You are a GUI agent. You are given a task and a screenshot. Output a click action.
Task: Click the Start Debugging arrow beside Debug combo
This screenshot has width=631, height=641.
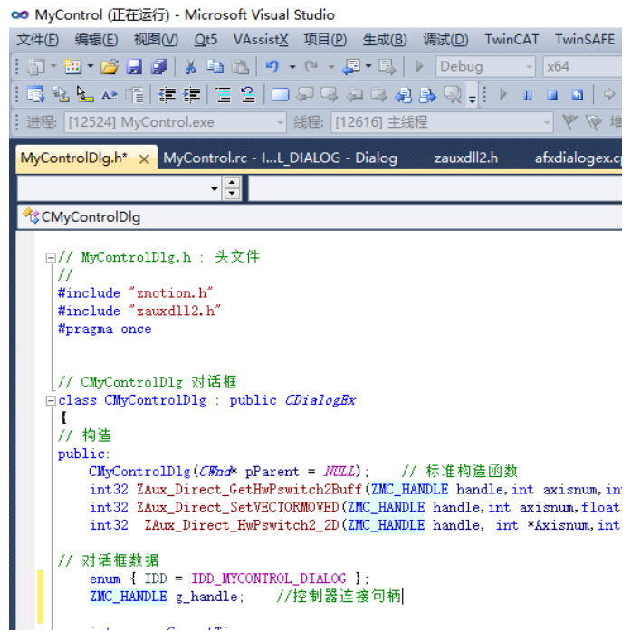[419, 67]
